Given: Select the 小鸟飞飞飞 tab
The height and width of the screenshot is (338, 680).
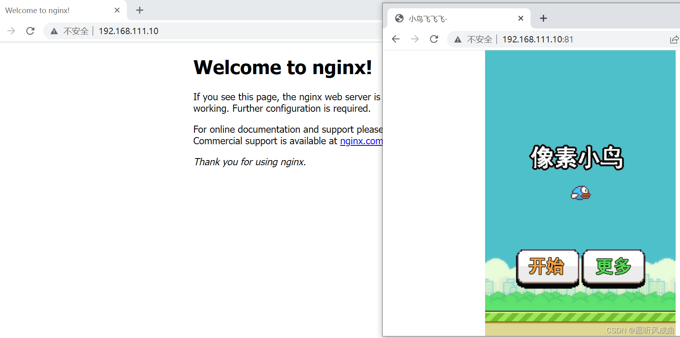Looking at the screenshot, I should (x=459, y=18).
